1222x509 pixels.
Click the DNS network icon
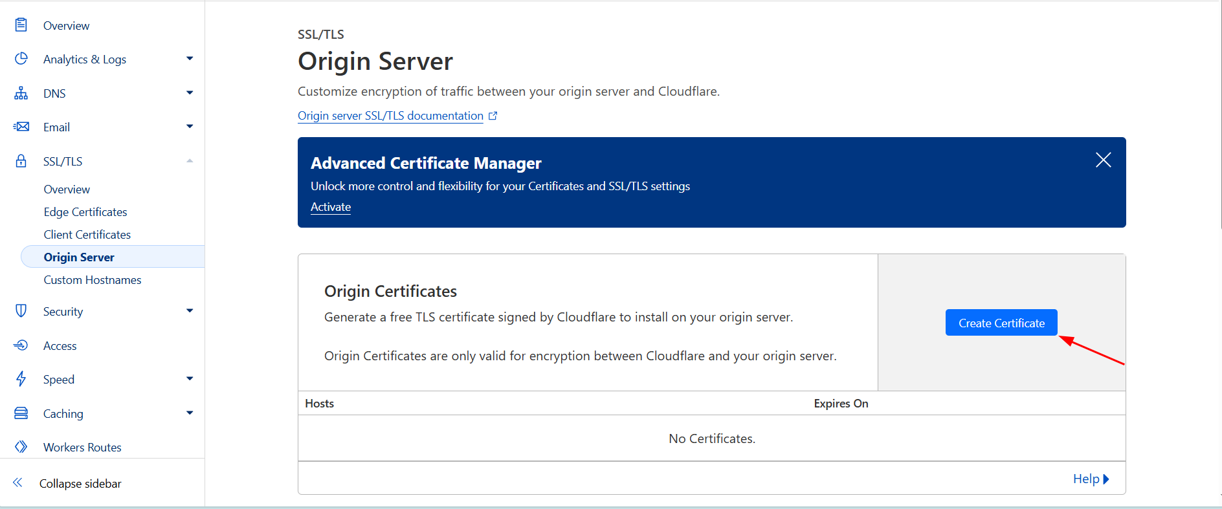pos(21,93)
